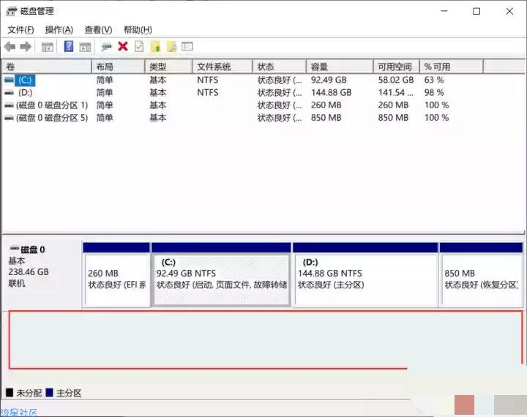Sort by the 文件系统 column header
This screenshot has height=417, width=527.
pos(223,67)
